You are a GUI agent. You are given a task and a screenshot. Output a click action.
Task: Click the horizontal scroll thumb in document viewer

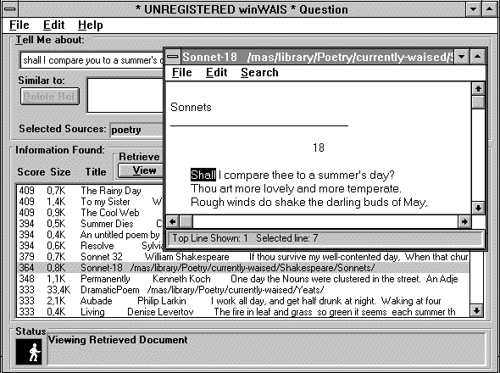(x=186, y=221)
